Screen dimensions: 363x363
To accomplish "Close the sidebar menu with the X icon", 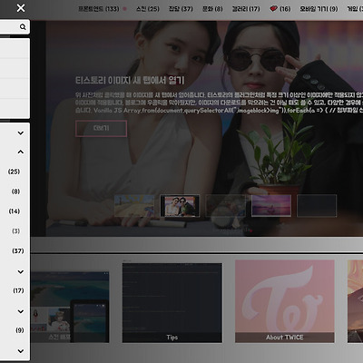I will pos(21,8).
